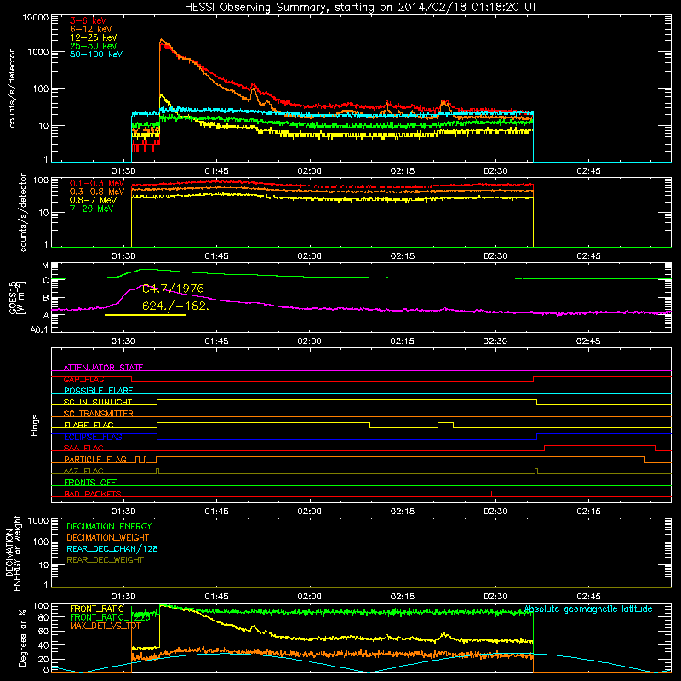Select the orange MAX_DET_VS_TOT legend label

(x=106, y=626)
